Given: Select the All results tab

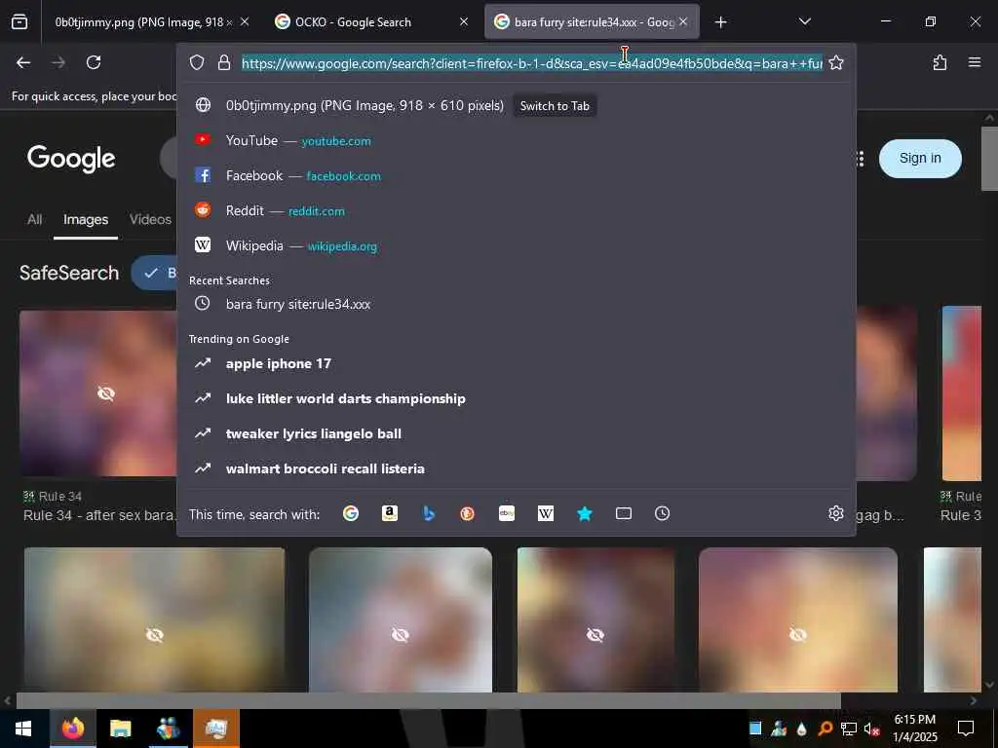Looking at the screenshot, I should tap(34, 219).
